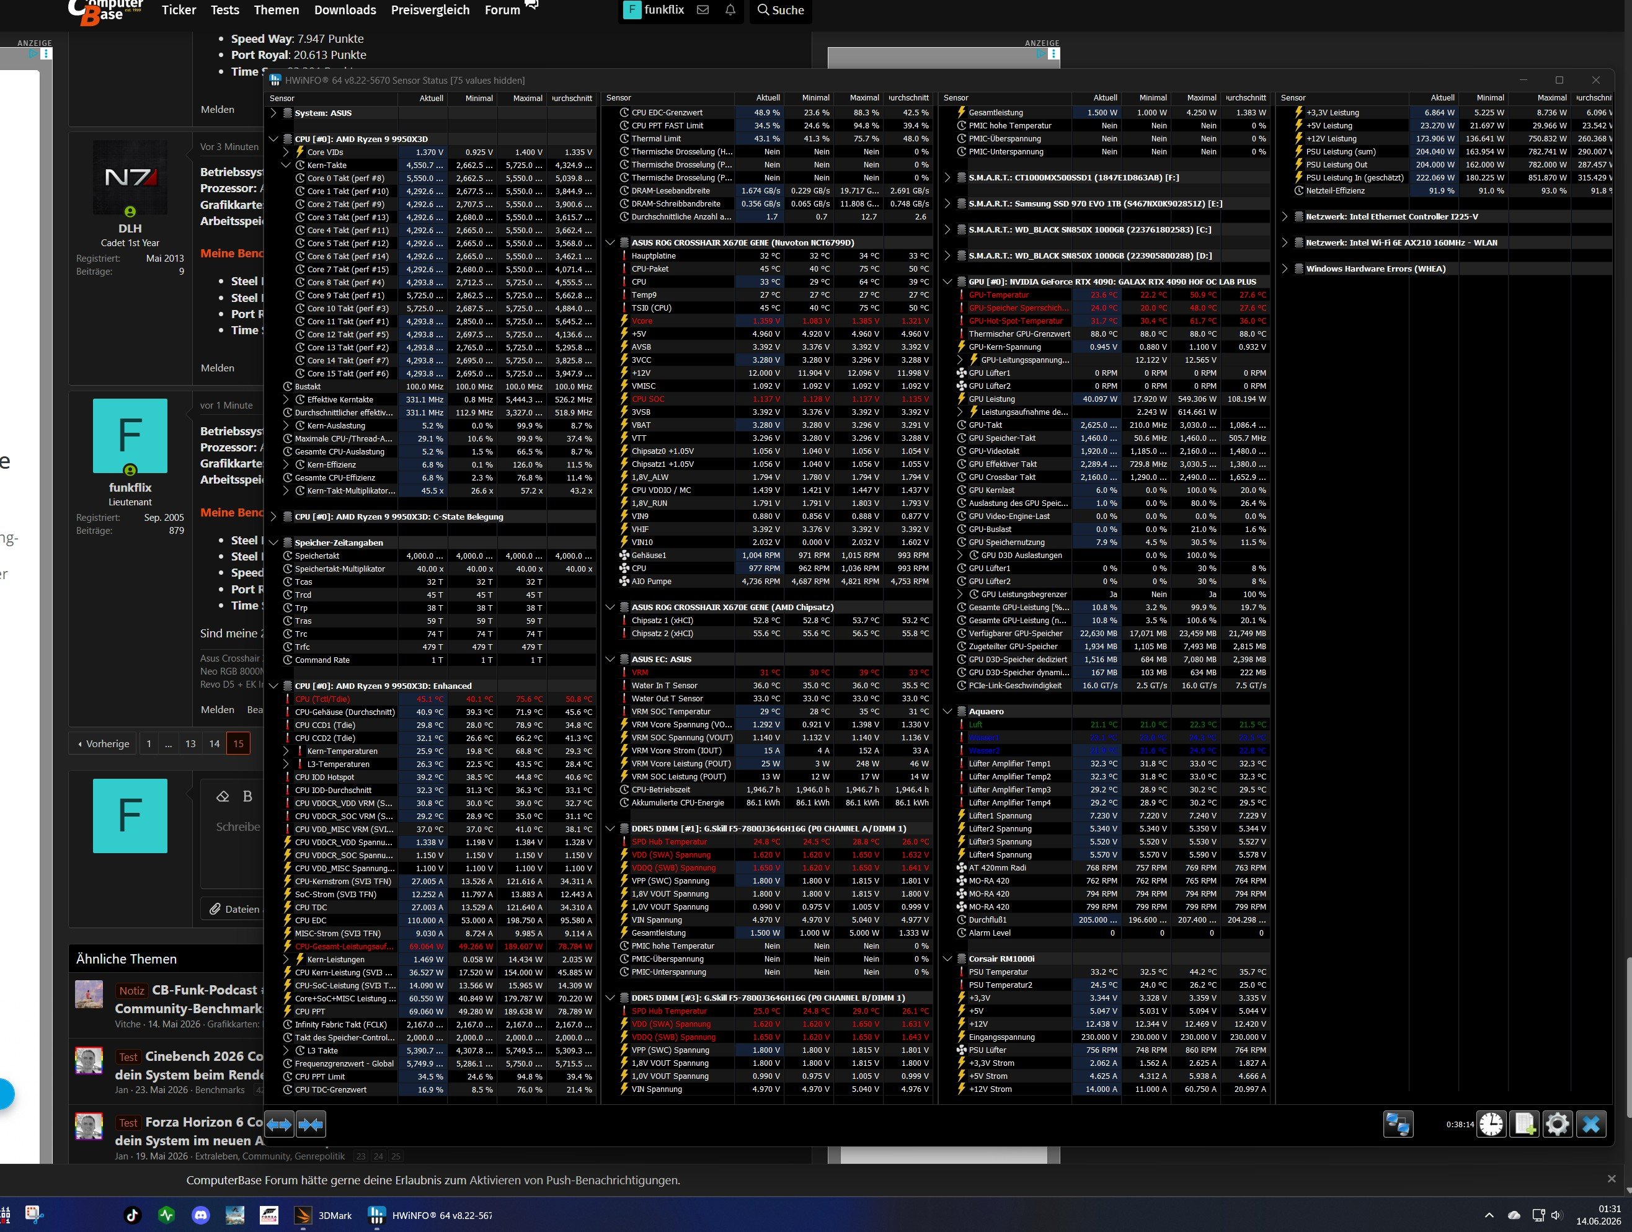The height and width of the screenshot is (1232, 1632).
Task: Expand Windows Hardware Errors (WHEA) group
Action: [1285, 268]
